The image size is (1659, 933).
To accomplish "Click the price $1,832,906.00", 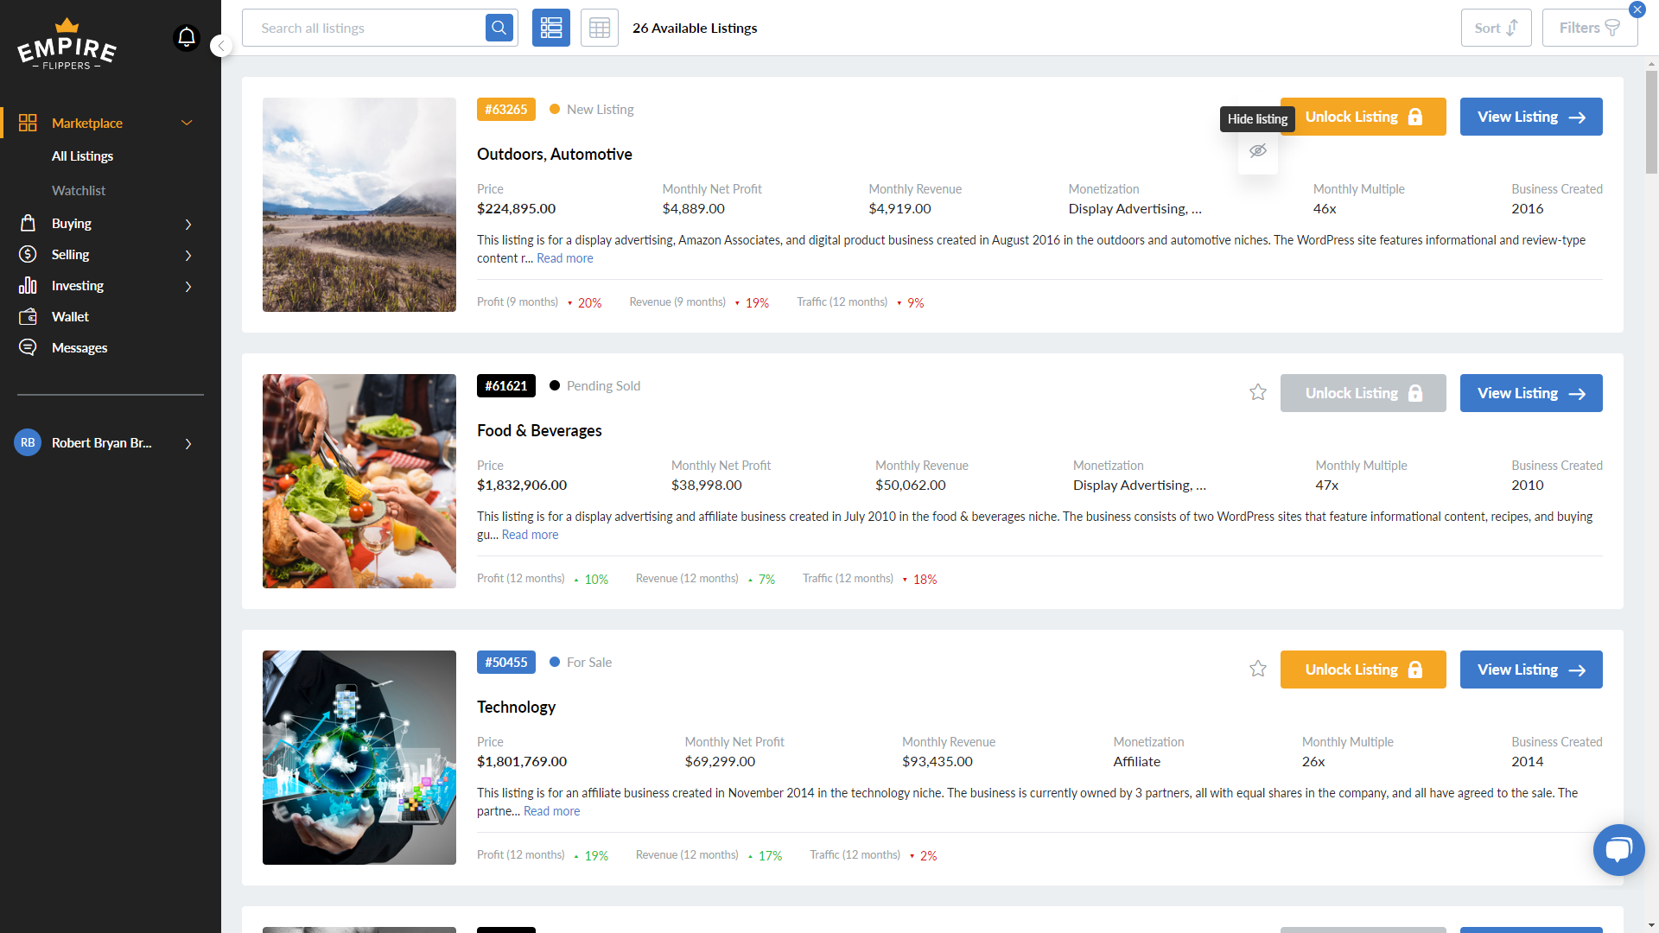I will point(522,485).
